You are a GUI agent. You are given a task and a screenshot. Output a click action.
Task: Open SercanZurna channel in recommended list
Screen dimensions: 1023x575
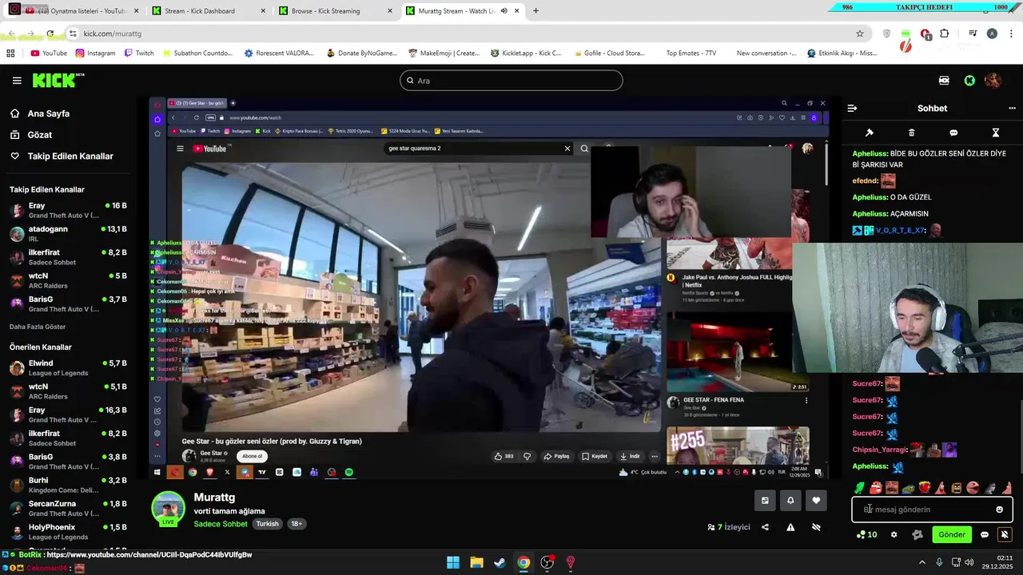pos(68,509)
